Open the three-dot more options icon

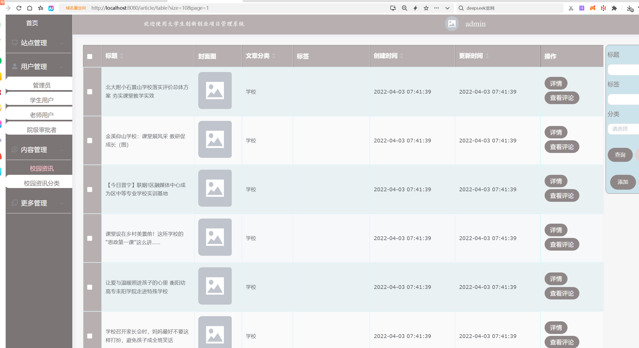[x=436, y=8]
